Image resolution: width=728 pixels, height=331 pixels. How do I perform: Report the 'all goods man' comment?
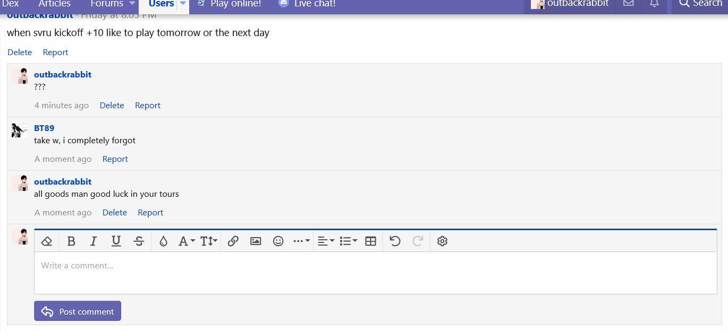pyautogui.click(x=150, y=213)
